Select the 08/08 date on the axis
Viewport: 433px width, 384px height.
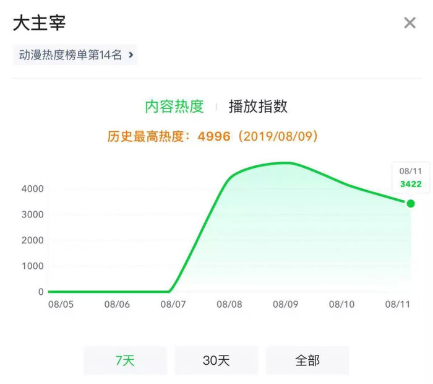point(229,305)
